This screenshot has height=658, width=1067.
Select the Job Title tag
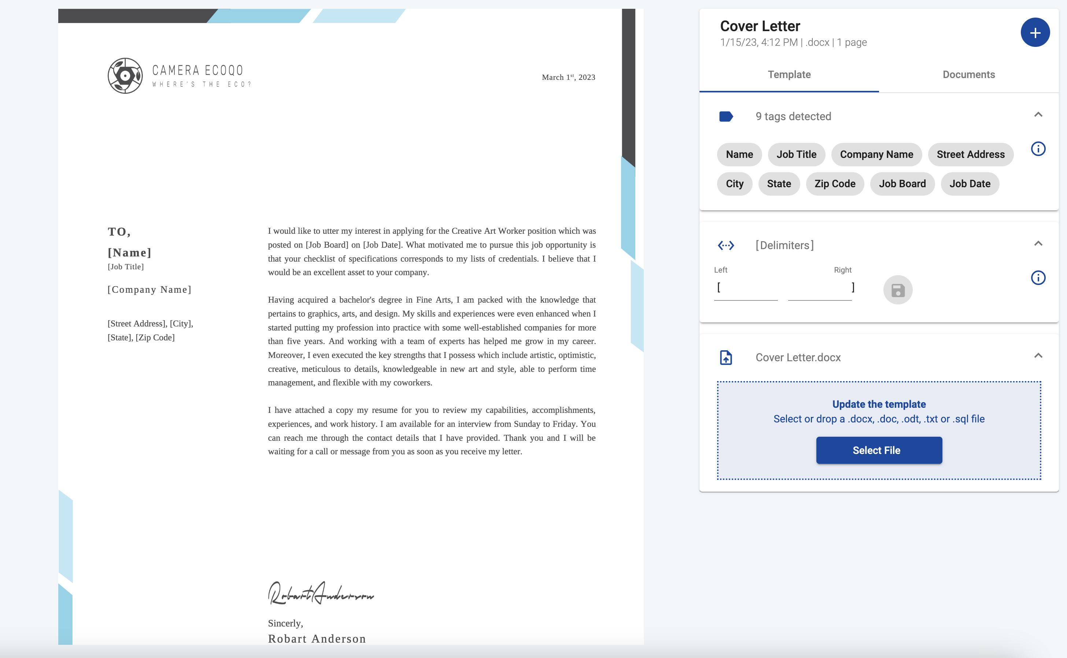click(x=796, y=155)
